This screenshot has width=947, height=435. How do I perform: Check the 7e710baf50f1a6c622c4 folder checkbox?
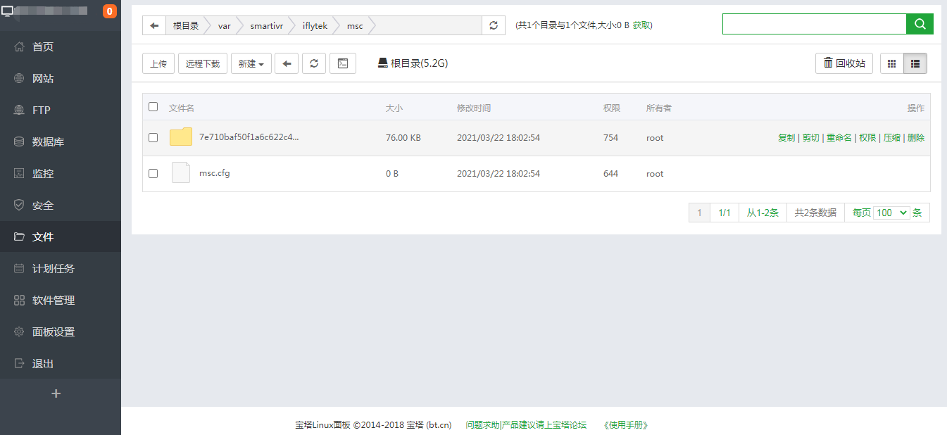pyautogui.click(x=153, y=138)
